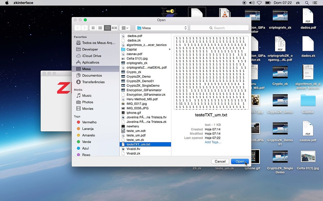This screenshot has height=201, width=323.
Task: Select iCloud Drive in sidebar
Action: tap(91, 56)
